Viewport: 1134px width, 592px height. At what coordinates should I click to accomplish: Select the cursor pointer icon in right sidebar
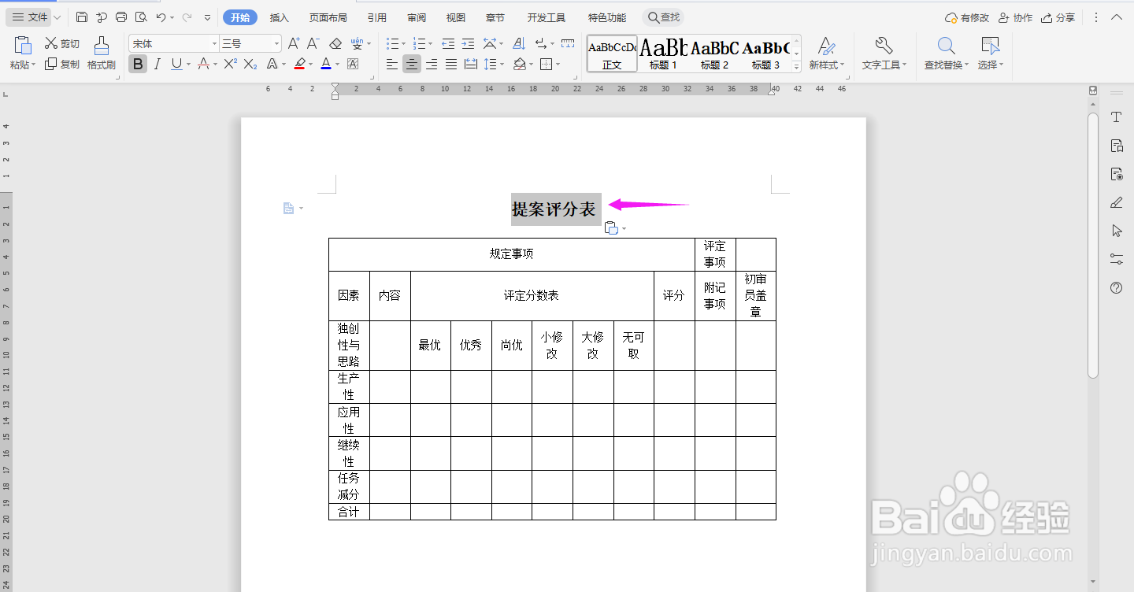[1116, 231]
